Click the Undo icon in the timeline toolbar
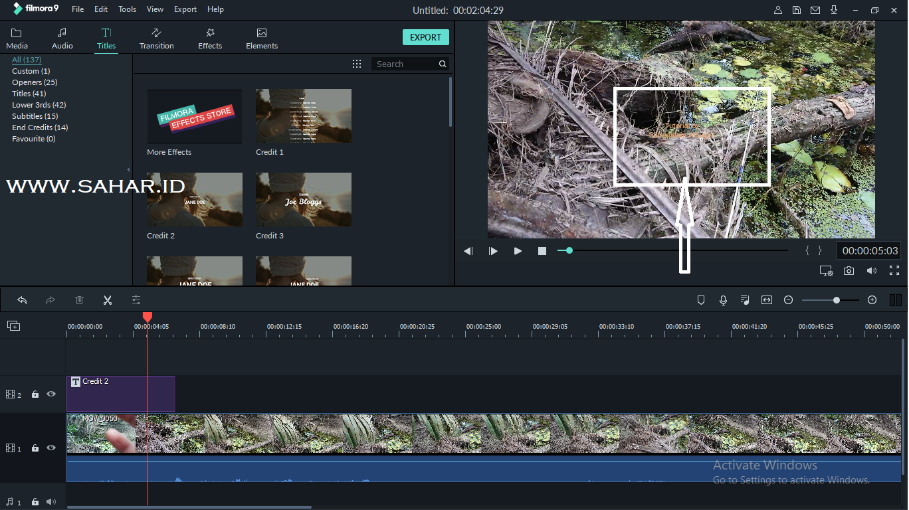 22,300
